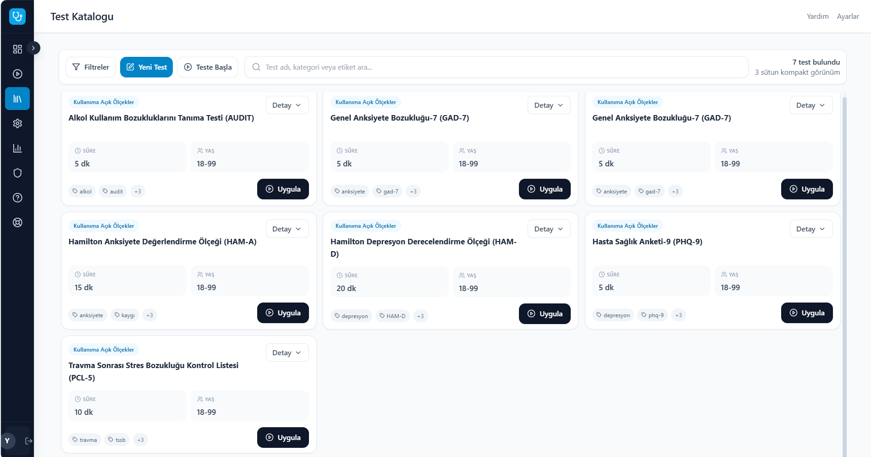This screenshot has width=871, height=457.
Task: Open the Hamilton Anksiyete Değerlendirme Ölçeği title
Action: (162, 242)
